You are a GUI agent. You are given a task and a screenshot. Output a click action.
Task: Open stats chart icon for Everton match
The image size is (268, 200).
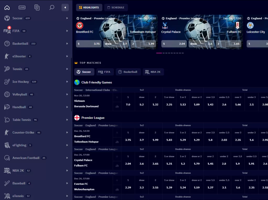click(117, 189)
